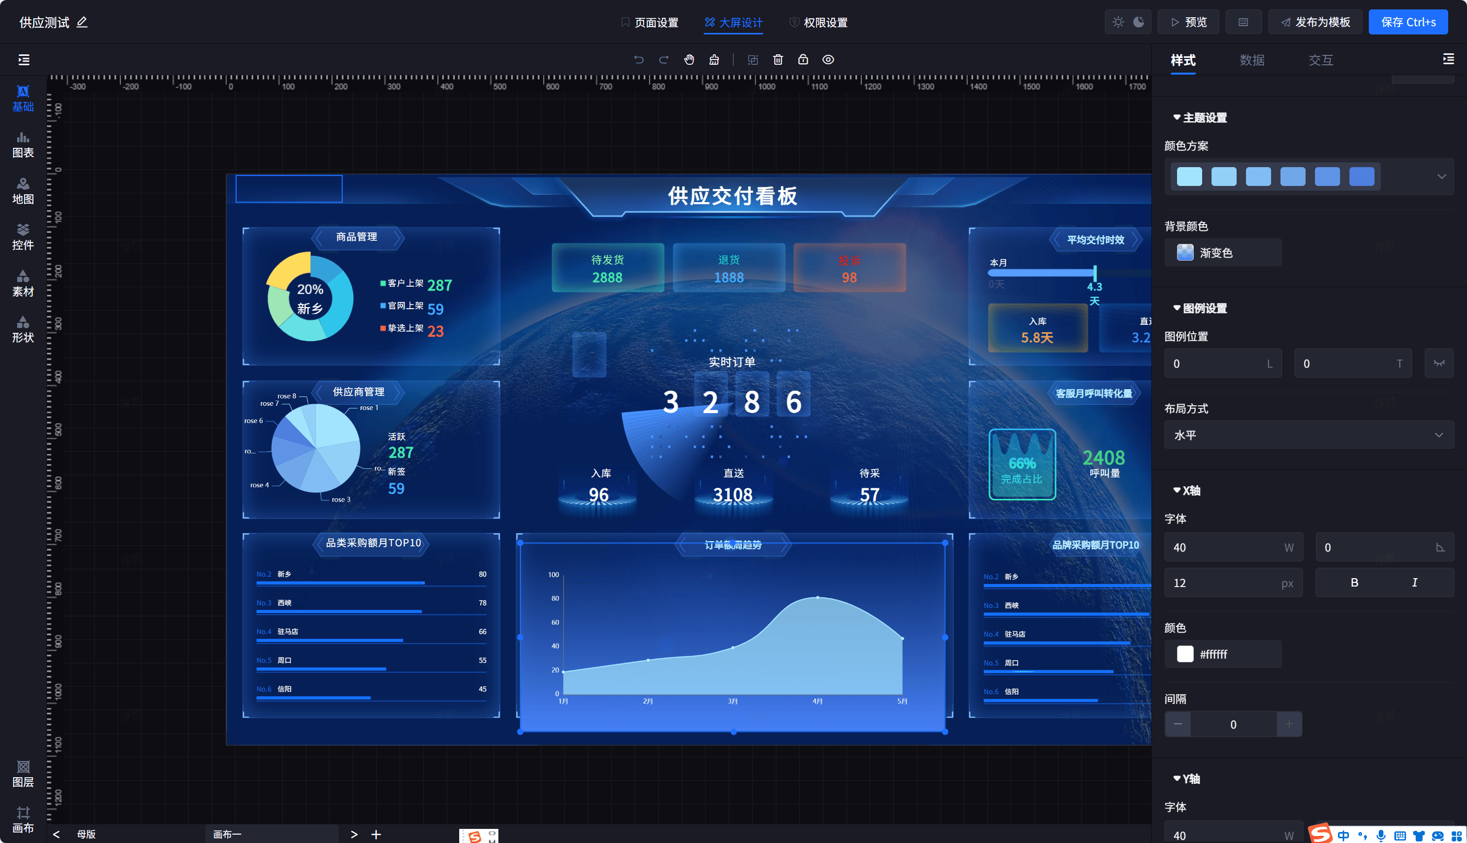
Task: Click the Sogou microphone voice input icon
Action: (x=1381, y=836)
